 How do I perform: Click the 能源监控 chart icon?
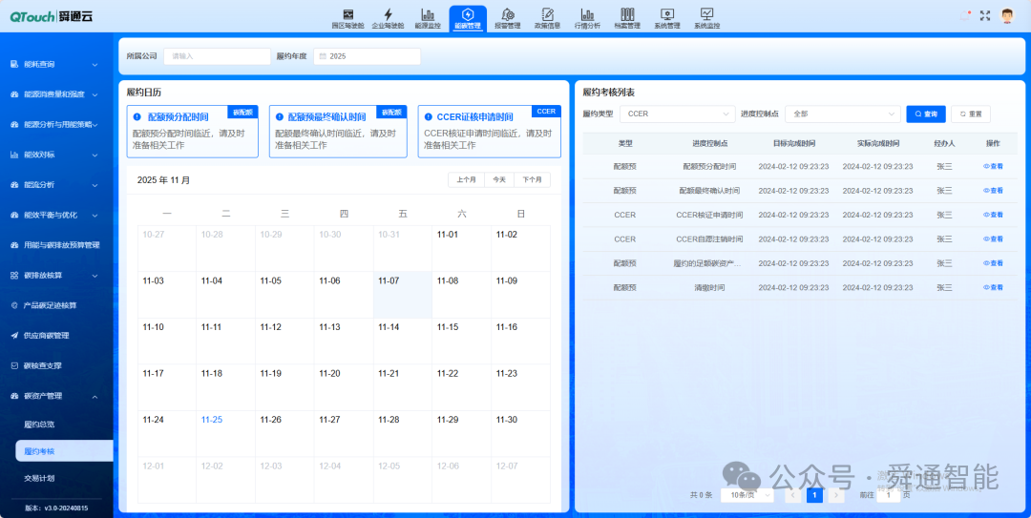(428, 15)
